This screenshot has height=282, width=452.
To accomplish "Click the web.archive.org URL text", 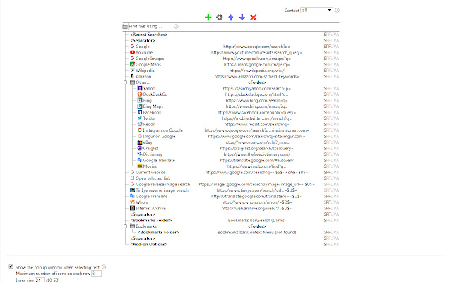I will coord(256,208).
